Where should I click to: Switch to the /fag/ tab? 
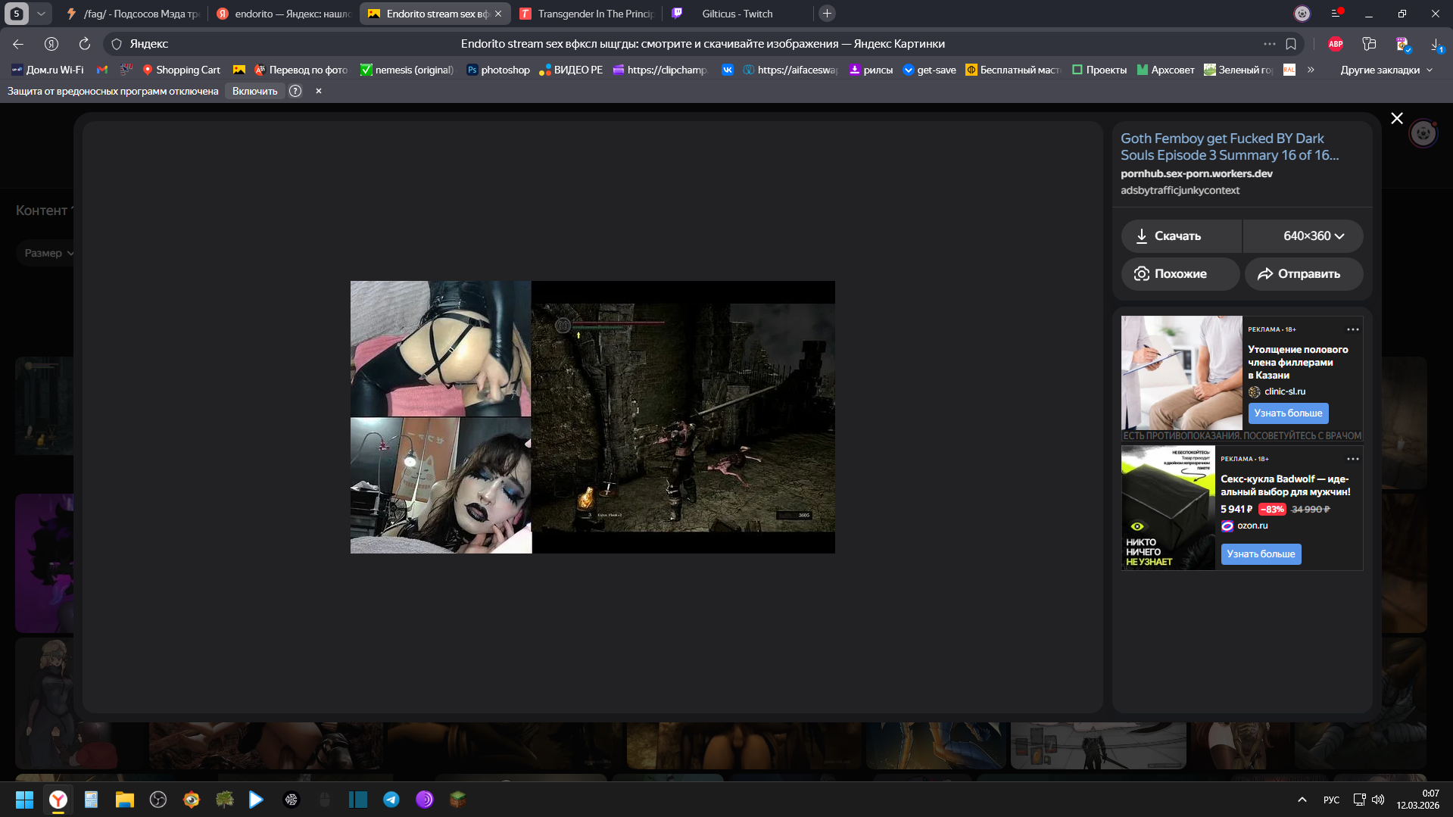pyautogui.click(x=133, y=14)
